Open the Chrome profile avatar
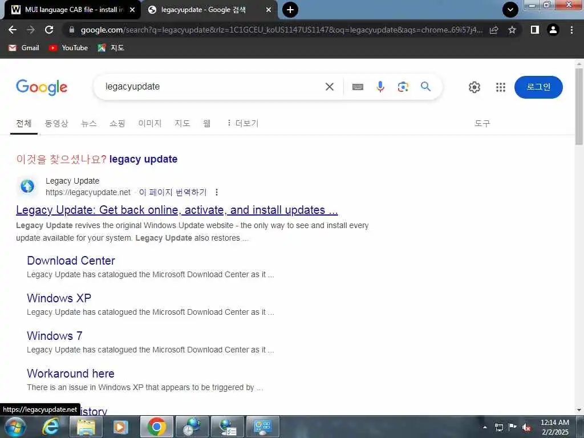This screenshot has height=438, width=584. (x=553, y=30)
